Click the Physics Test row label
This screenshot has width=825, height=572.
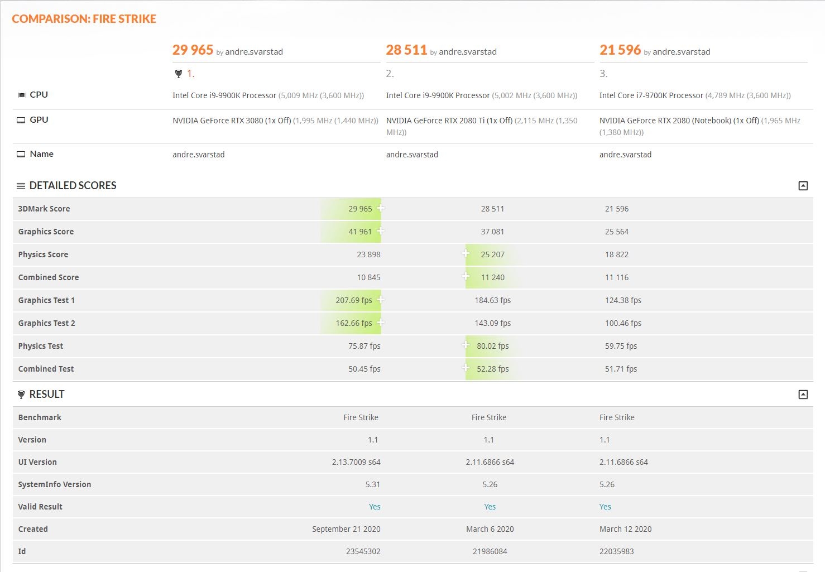[41, 346]
